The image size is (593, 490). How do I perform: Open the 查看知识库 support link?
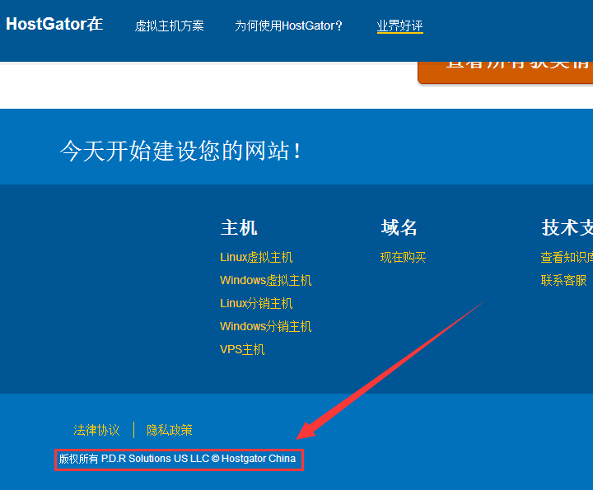coord(567,257)
